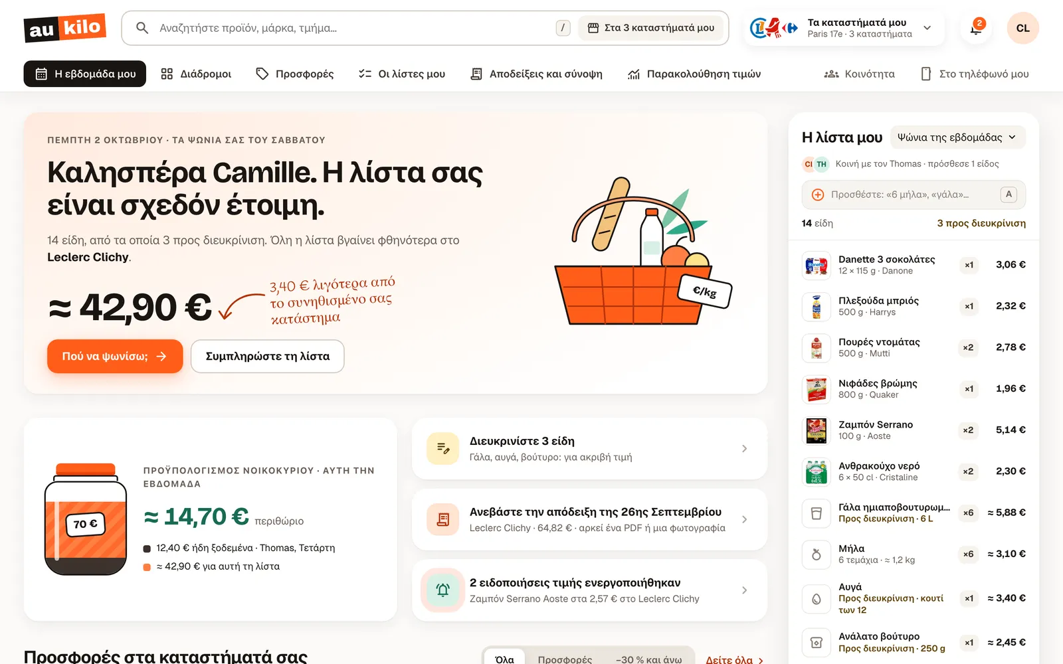Open the CL profile avatar
Screen dimensions: 1063x664
[x=1022, y=28]
